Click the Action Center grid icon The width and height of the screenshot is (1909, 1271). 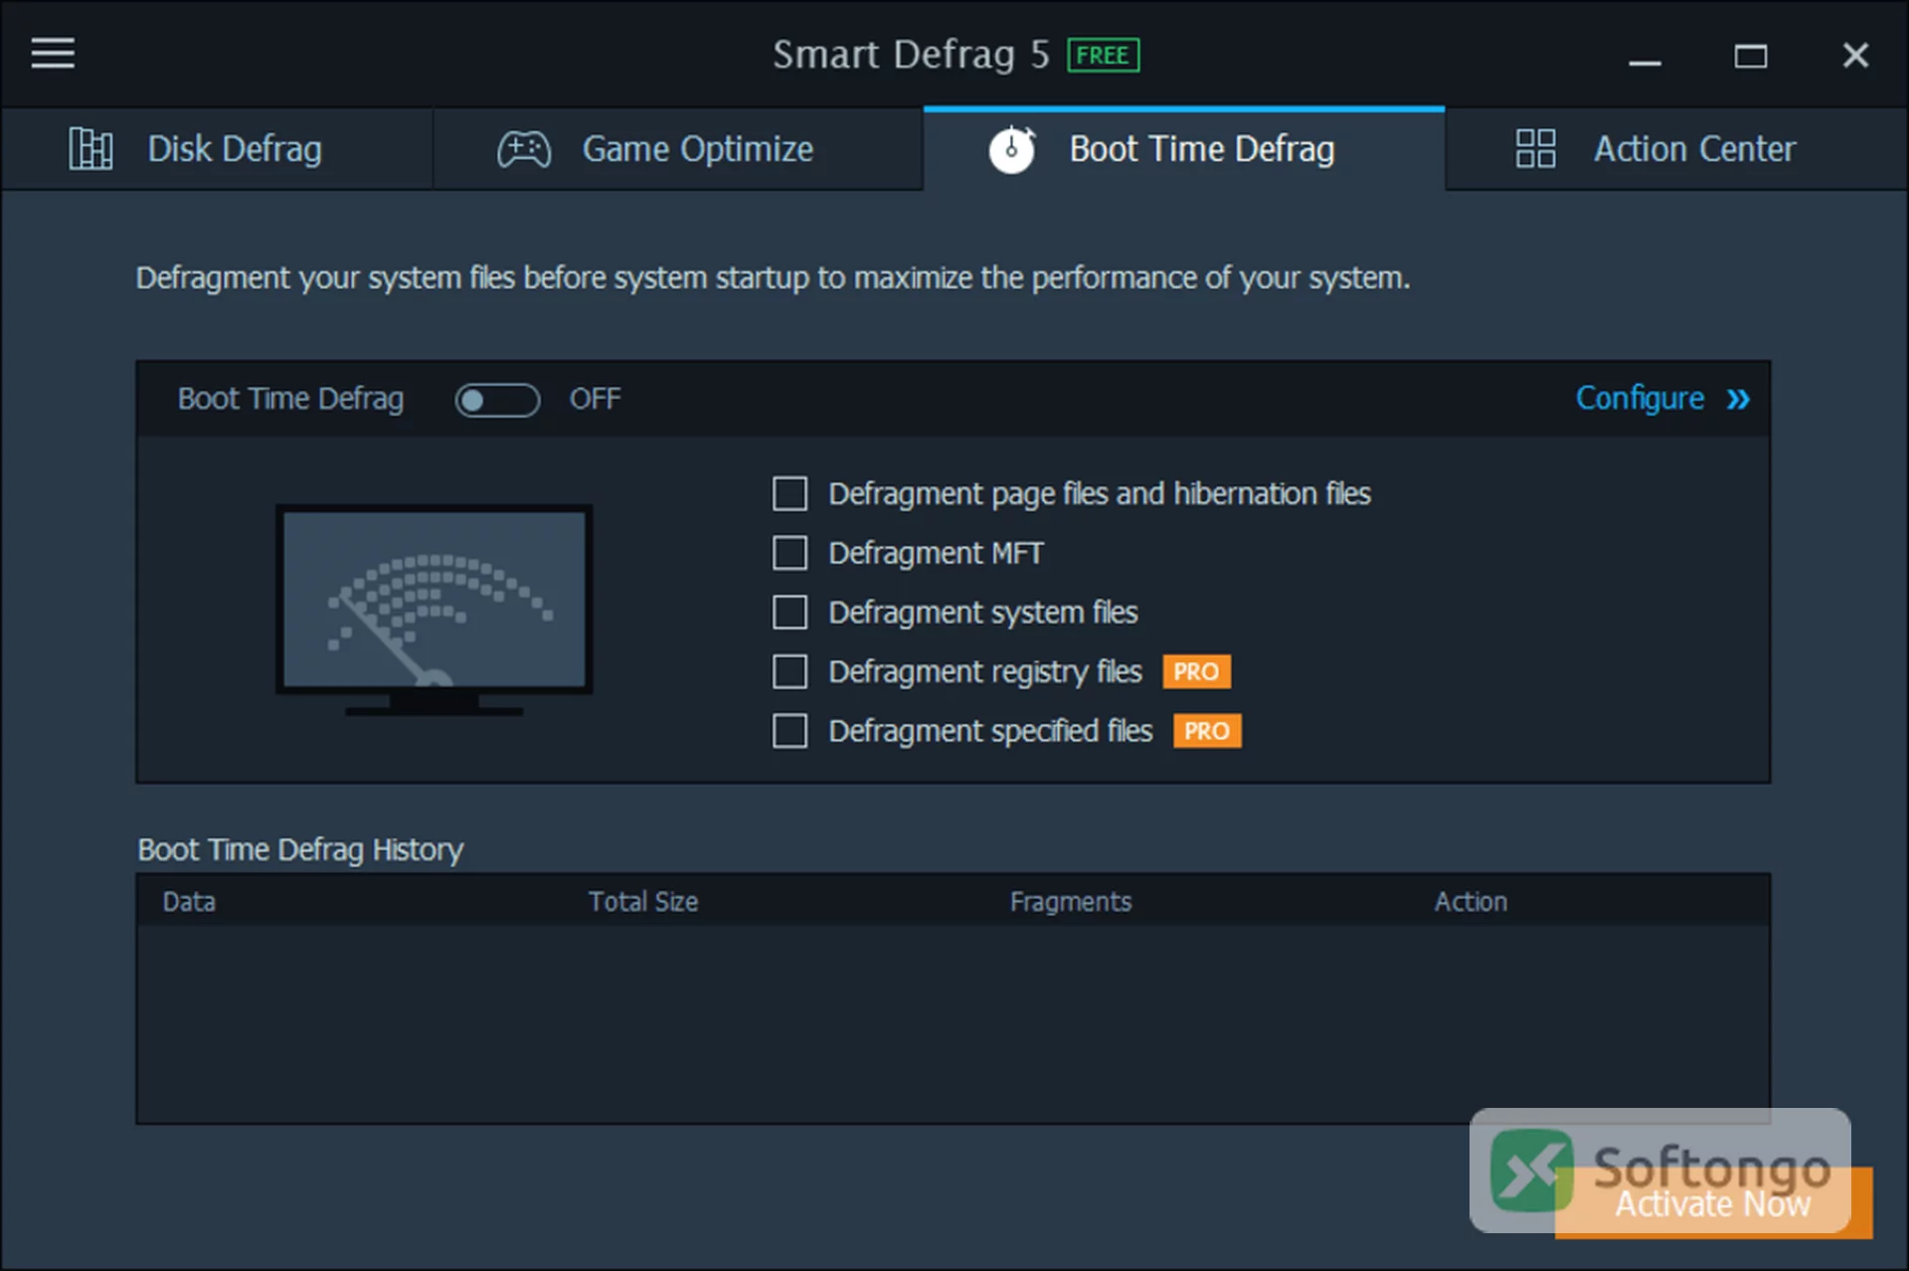1535,149
